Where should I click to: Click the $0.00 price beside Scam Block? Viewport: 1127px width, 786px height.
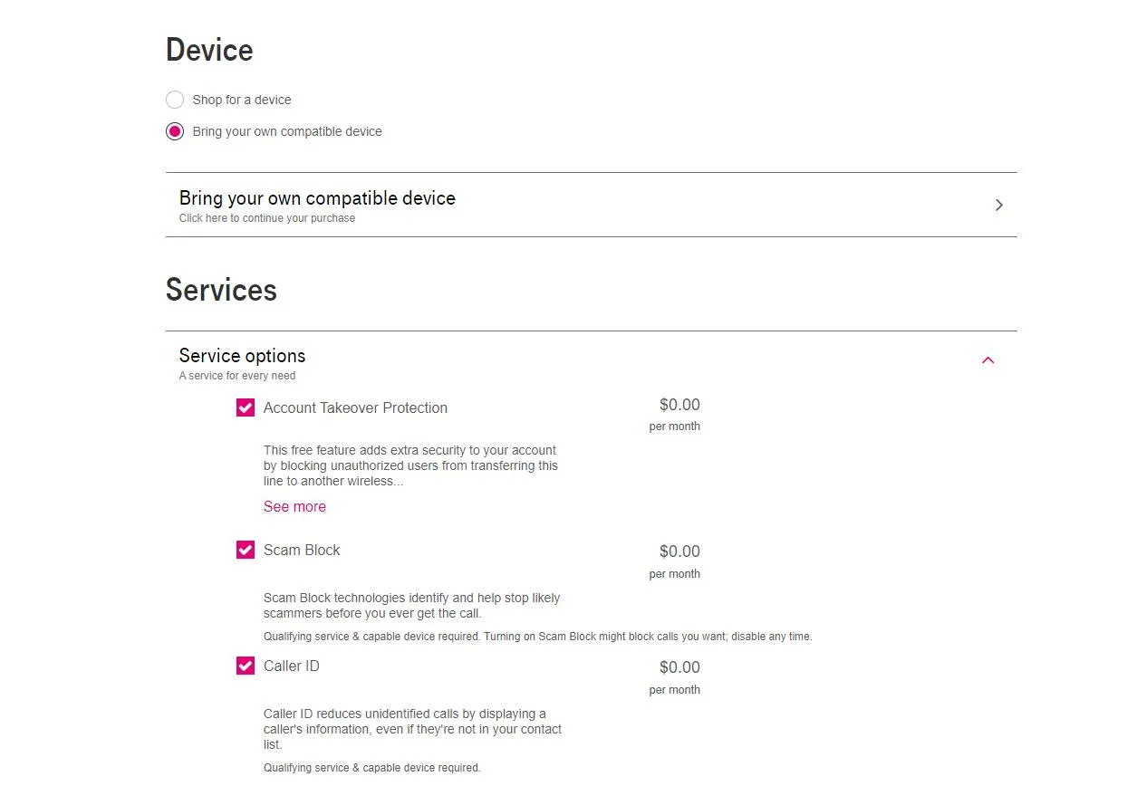tap(679, 551)
